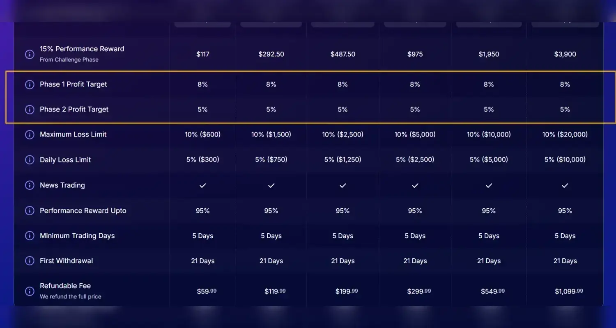Click News Trading checkmark in first plan column

pyautogui.click(x=203, y=185)
